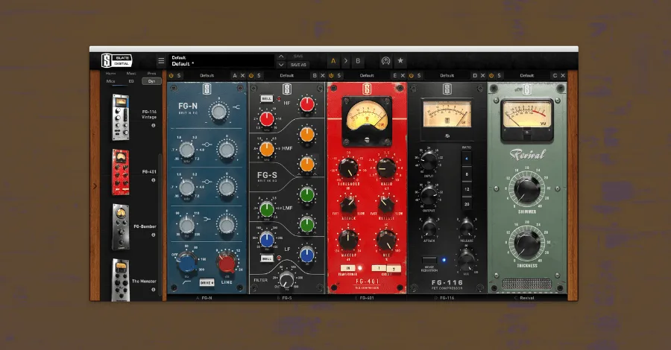Bypass Revival with its power button

[x=491, y=76]
